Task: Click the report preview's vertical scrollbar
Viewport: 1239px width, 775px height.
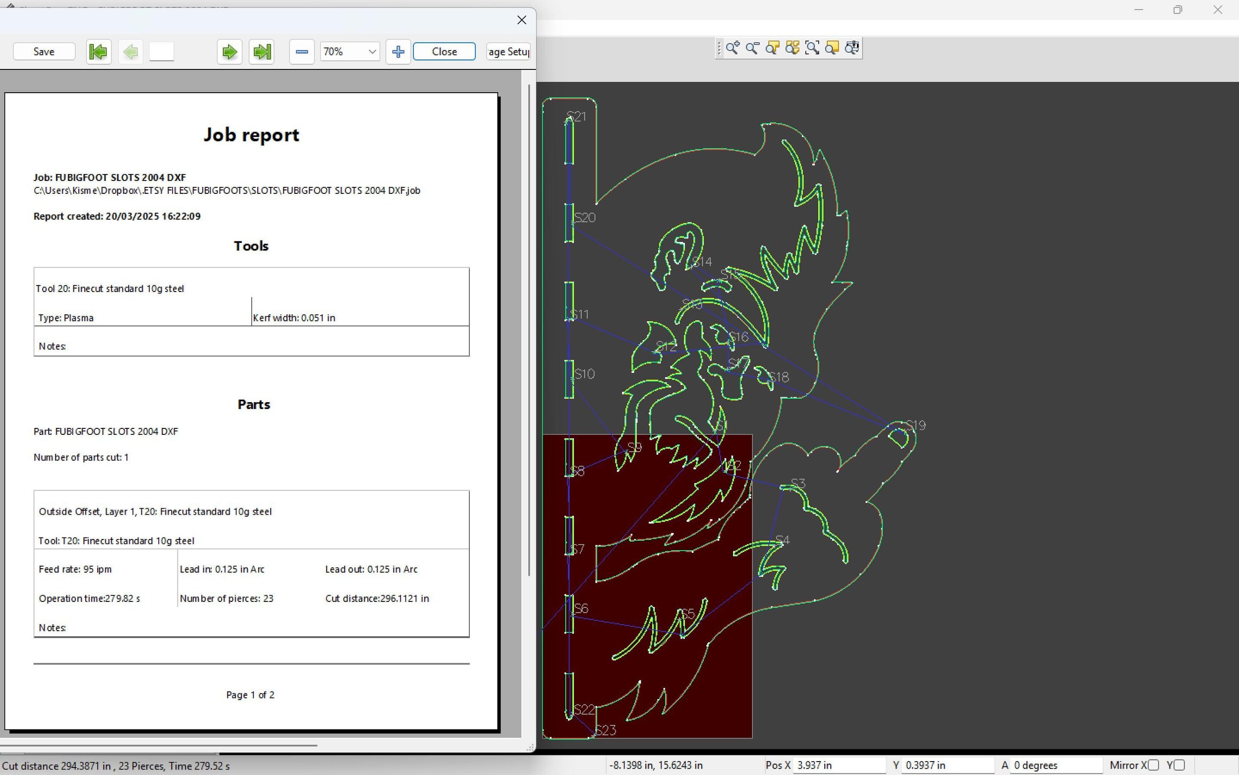Action: (529, 328)
